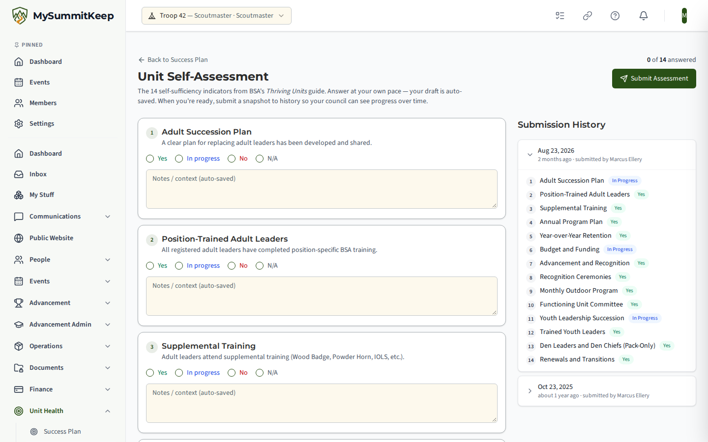The width and height of the screenshot is (708, 442).
Task: Click notes field for Position-Trained Adult Leaders
Action: (322, 296)
